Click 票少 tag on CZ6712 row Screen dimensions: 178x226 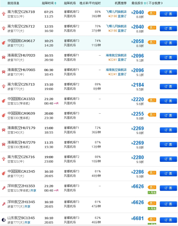click(152, 28)
